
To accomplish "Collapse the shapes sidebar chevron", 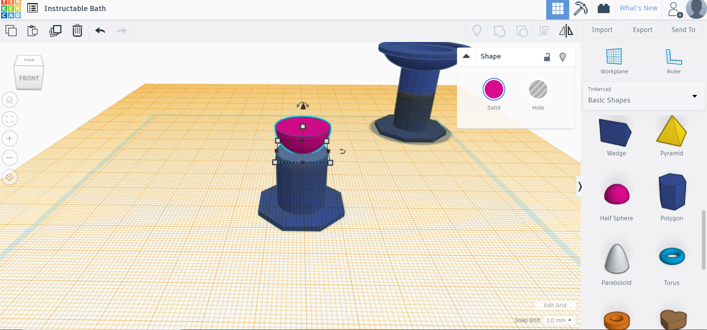I will coord(580,186).
